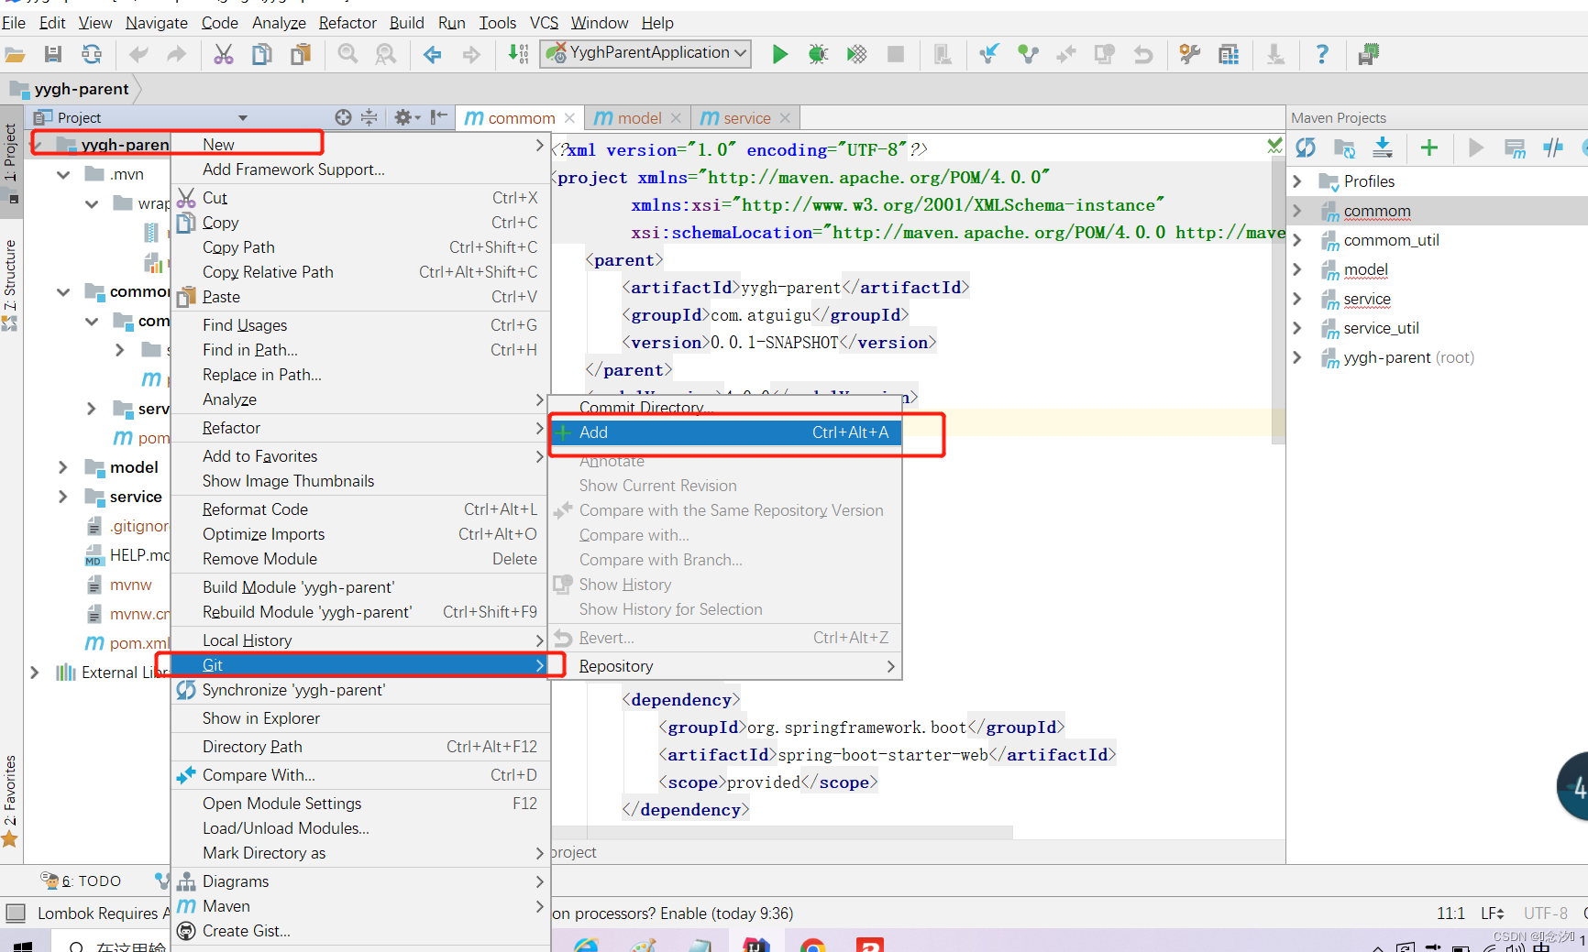Click the Cut scissors toolbar icon

tap(224, 54)
